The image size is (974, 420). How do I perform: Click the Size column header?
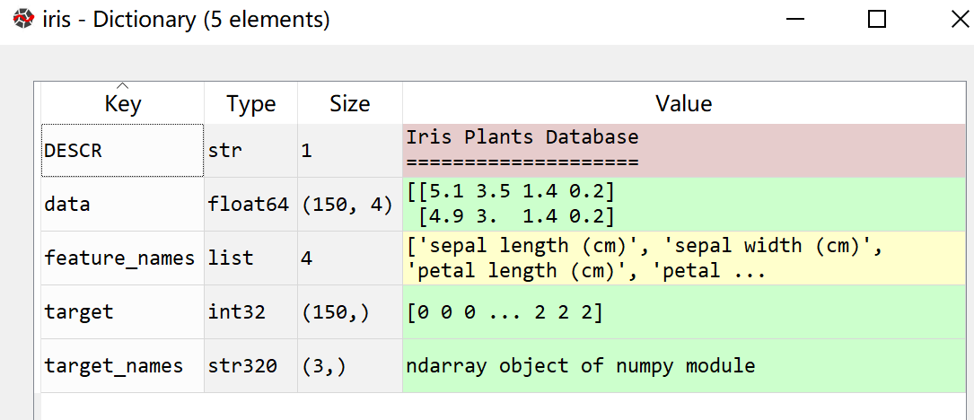(349, 103)
